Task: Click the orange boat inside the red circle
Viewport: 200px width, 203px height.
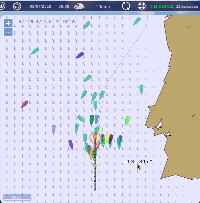Action: pos(95,137)
